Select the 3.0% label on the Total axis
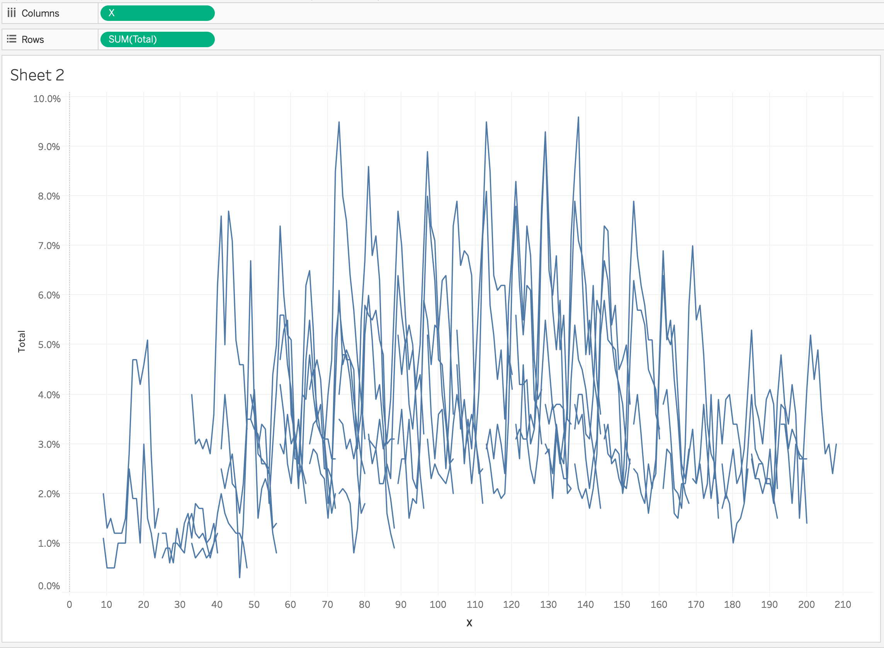This screenshot has width=884, height=648. [x=49, y=444]
